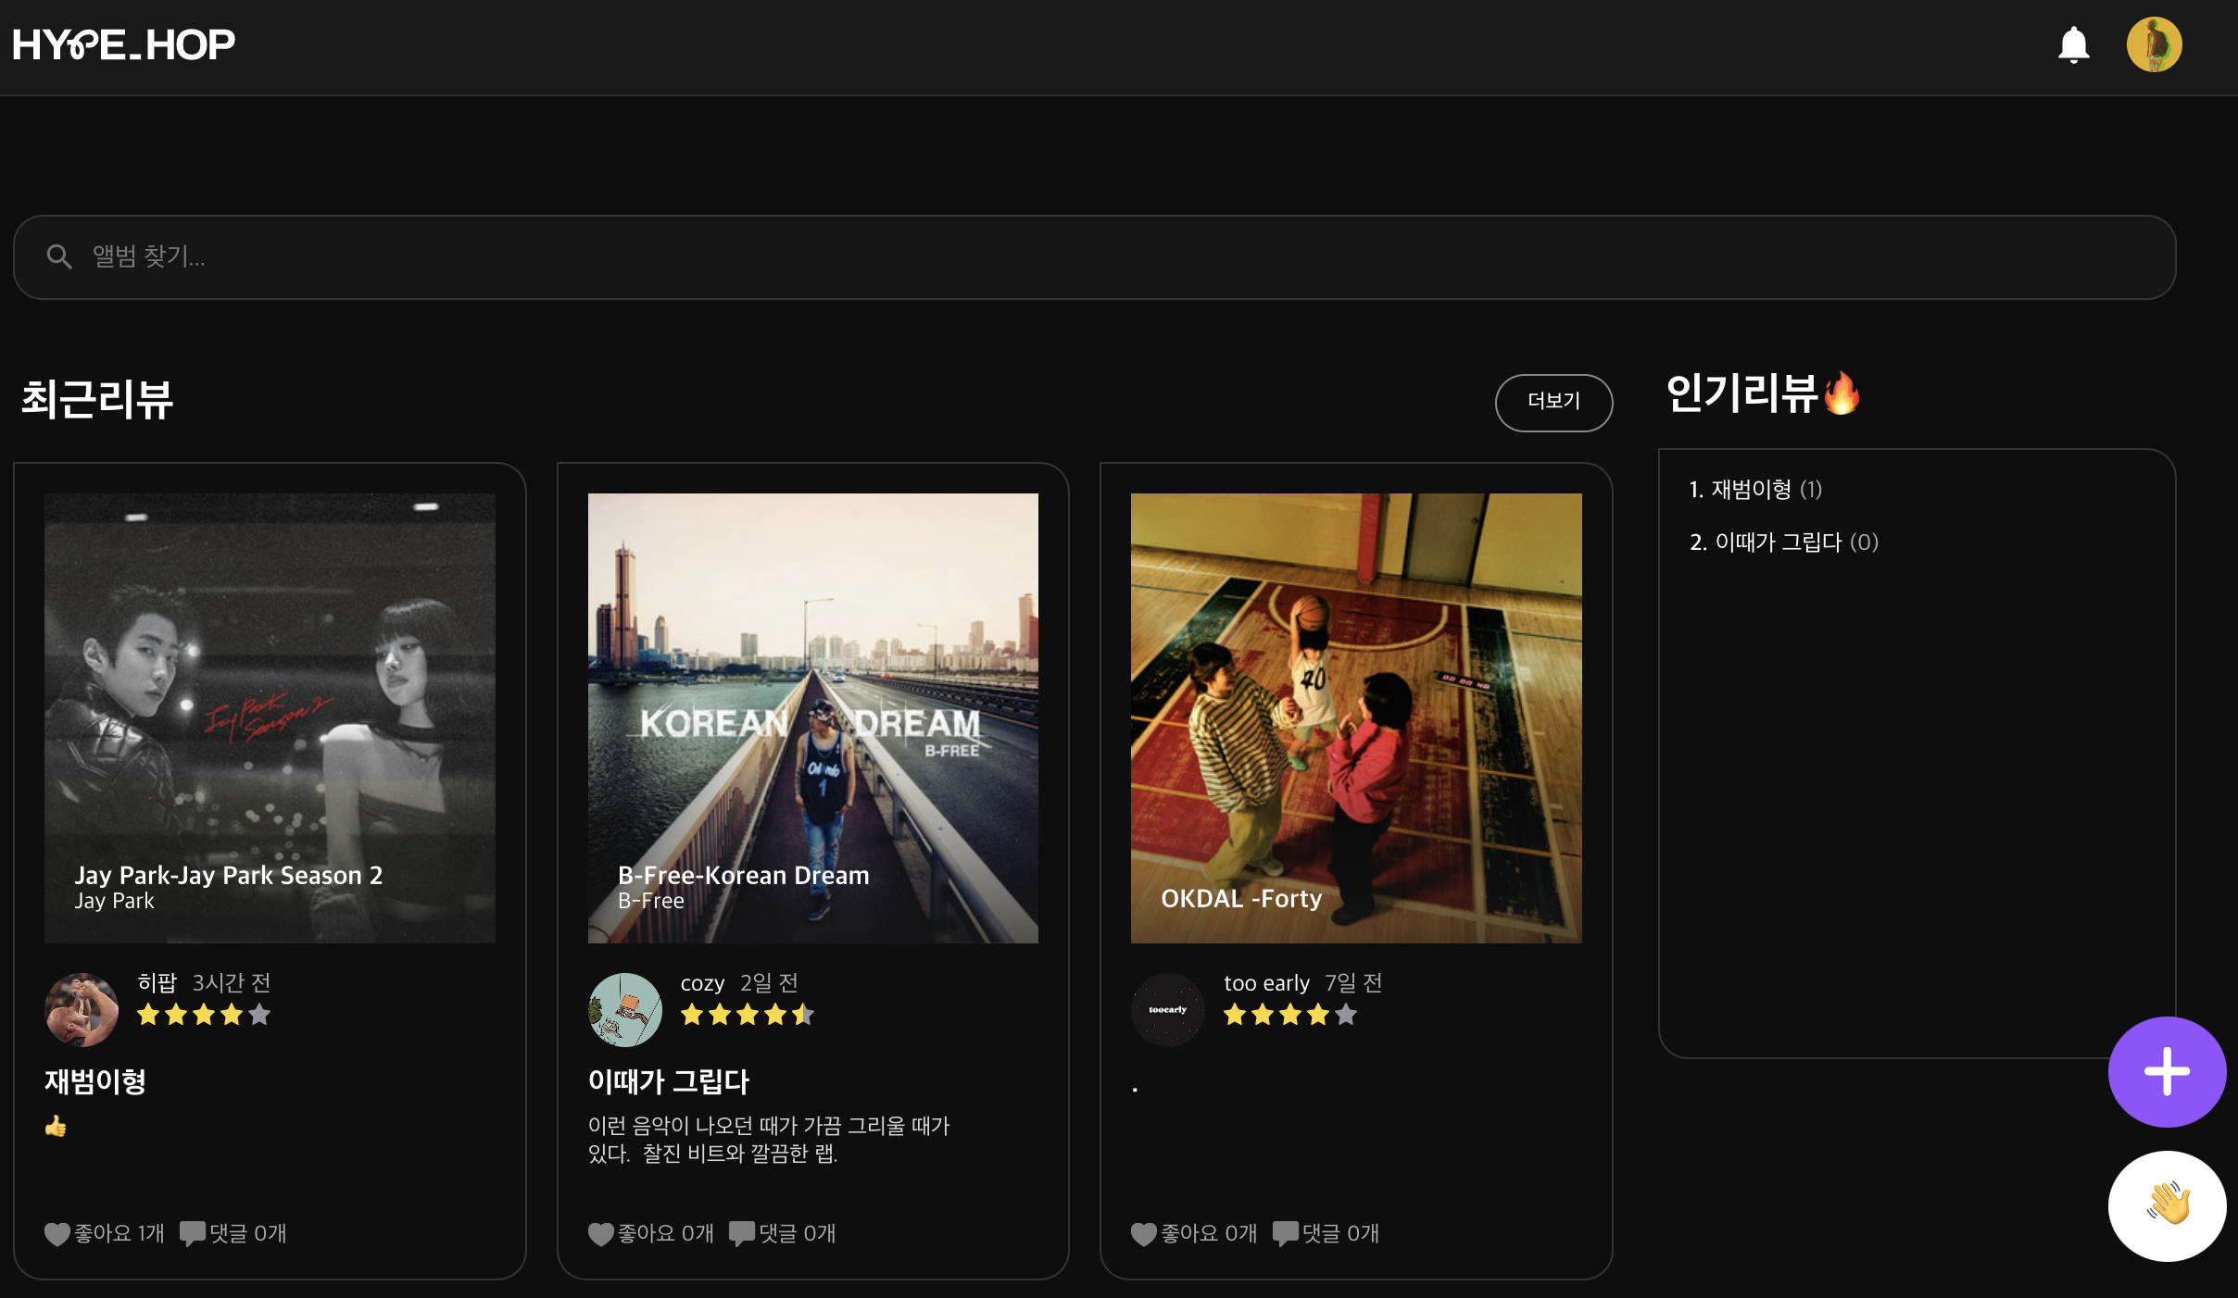Screen dimensions: 2238x1298
Task: Click the 7일 전 timestamp
Action: point(1353,982)
